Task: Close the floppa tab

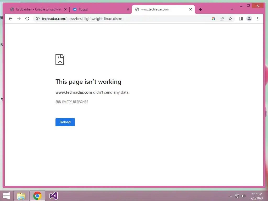Action: click(128, 9)
